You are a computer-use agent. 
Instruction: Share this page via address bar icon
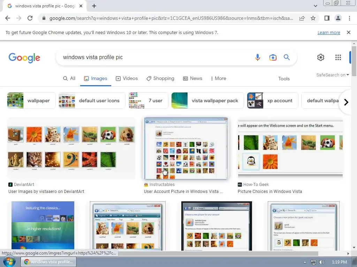(x=302, y=18)
